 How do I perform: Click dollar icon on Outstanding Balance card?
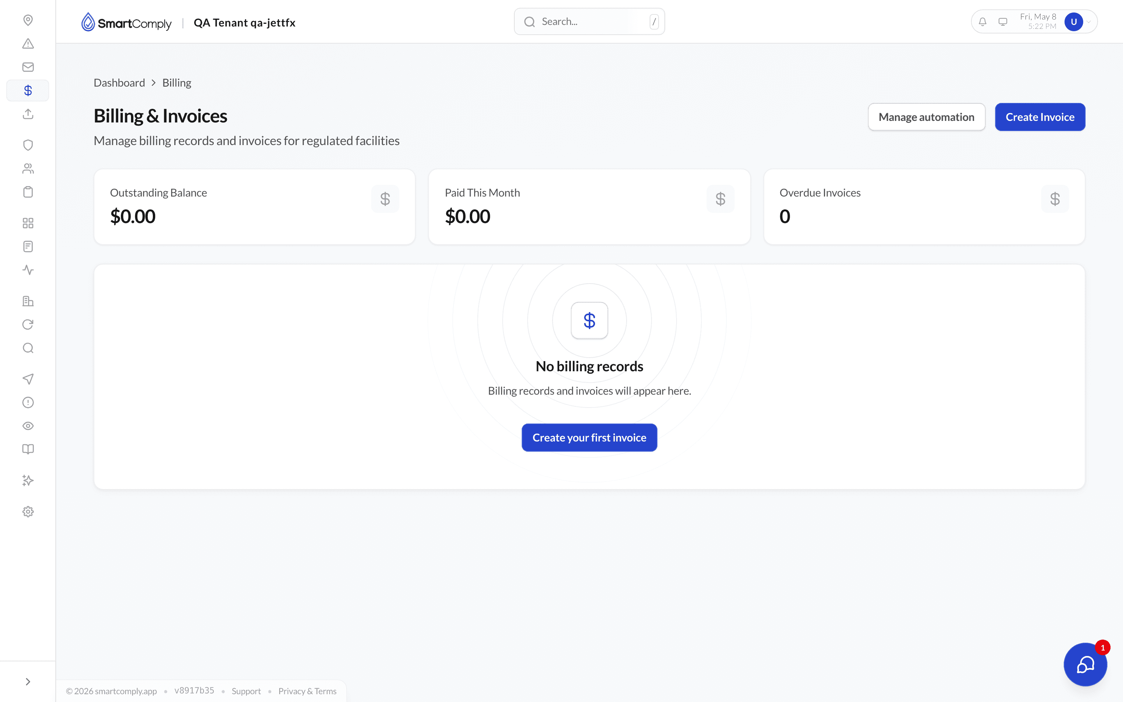tap(385, 199)
